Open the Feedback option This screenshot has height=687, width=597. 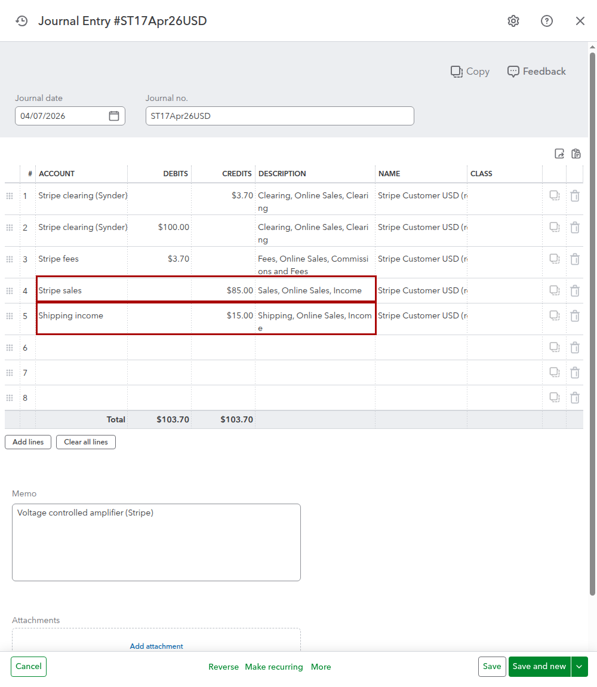pyautogui.click(x=537, y=72)
